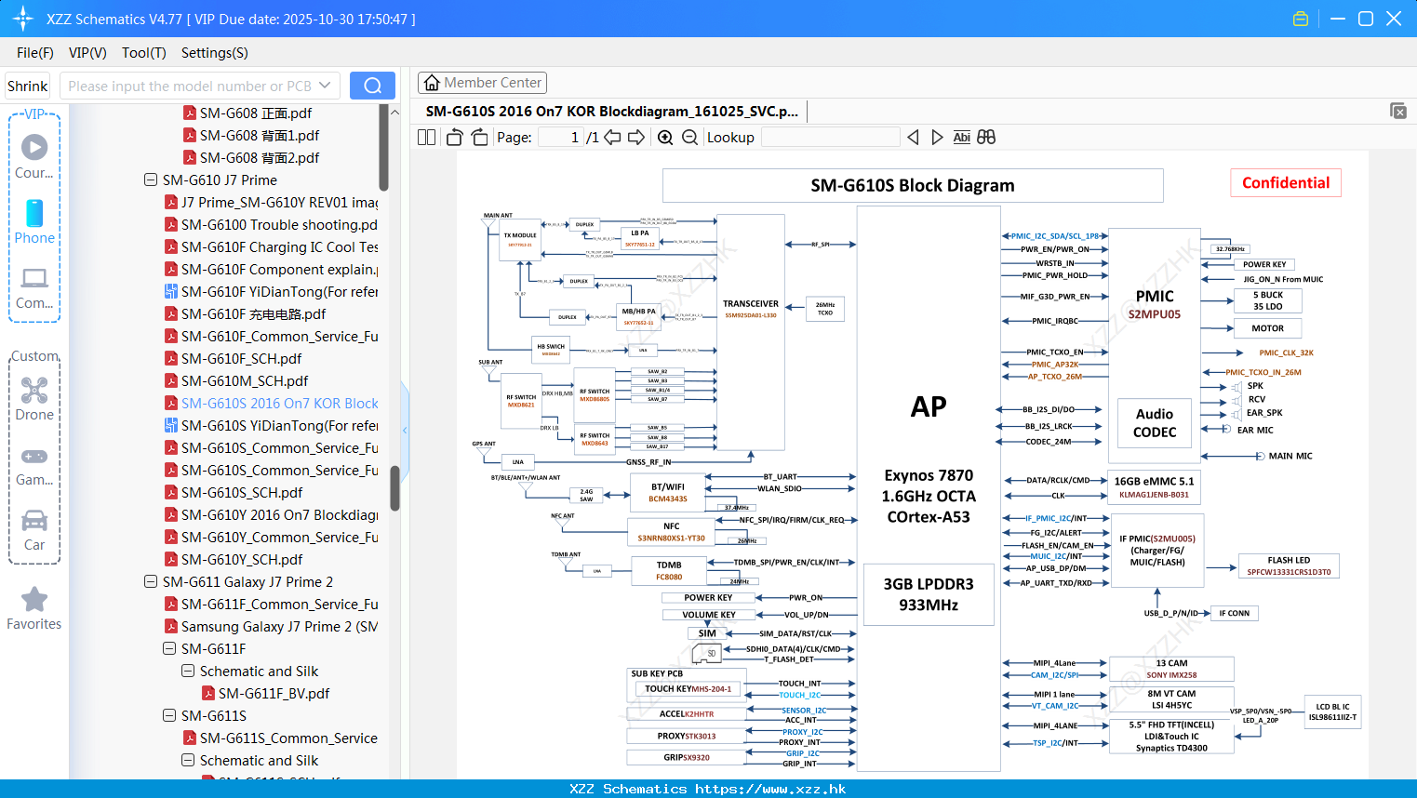The height and width of the screenshot is (798, 1417).
Task: Zoom in on the schematic
Action: coord(665,137)
